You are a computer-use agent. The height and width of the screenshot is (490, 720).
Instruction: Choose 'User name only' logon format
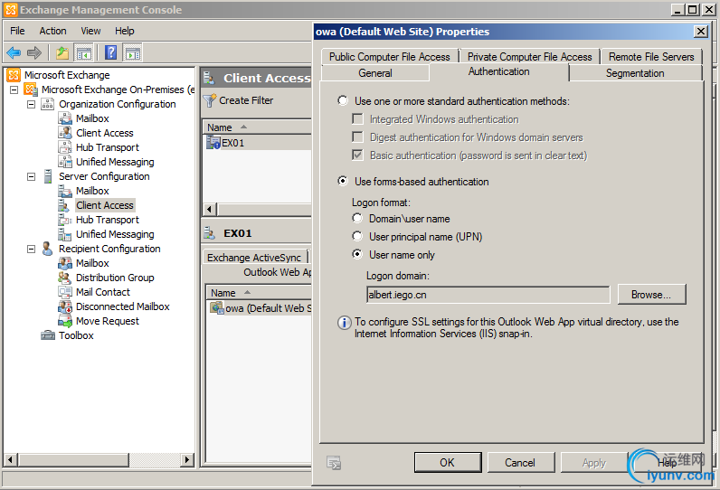(x=356, y=254)
